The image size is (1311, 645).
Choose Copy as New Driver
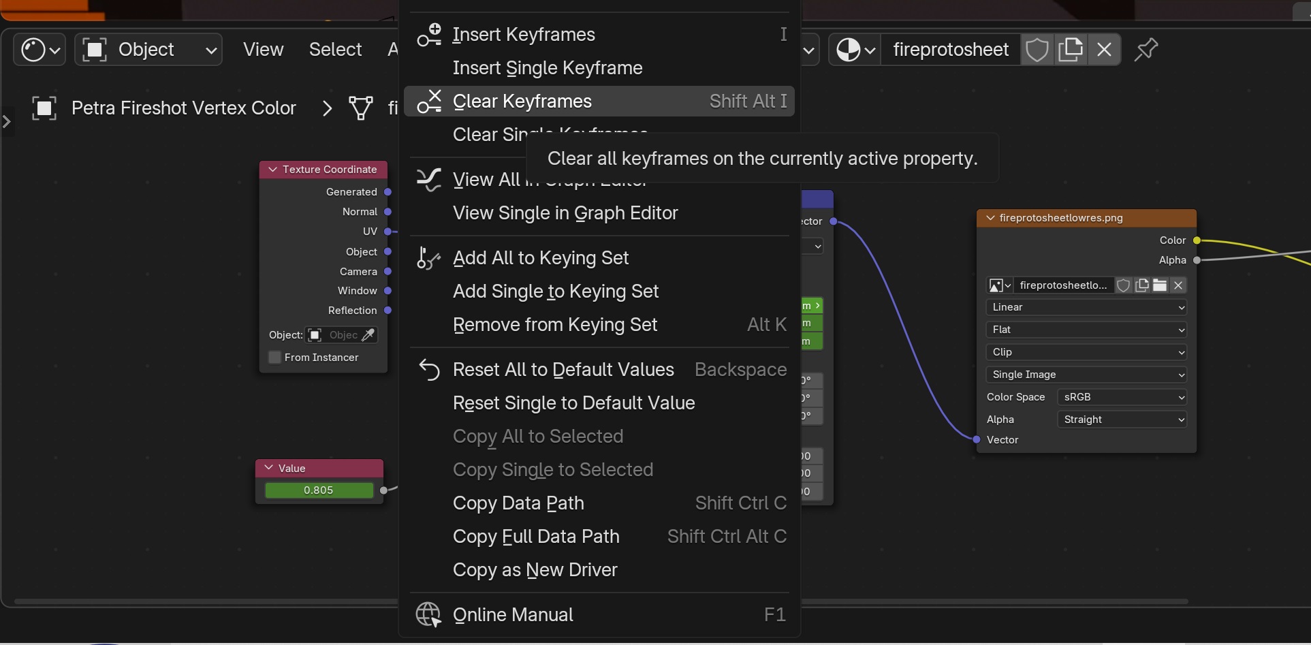[599, 570]
